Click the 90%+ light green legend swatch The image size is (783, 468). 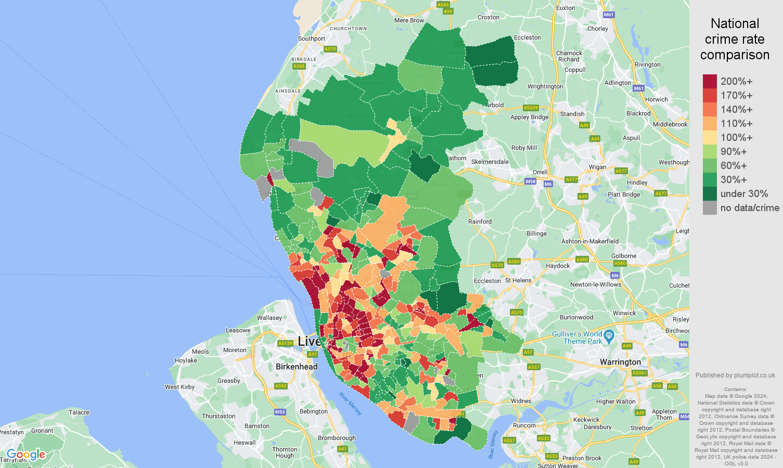710,151
